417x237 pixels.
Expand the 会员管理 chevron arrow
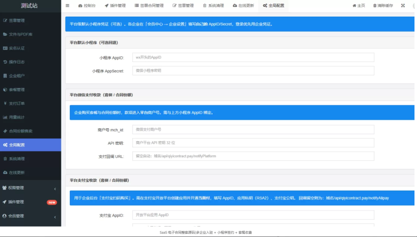point(55,217)
